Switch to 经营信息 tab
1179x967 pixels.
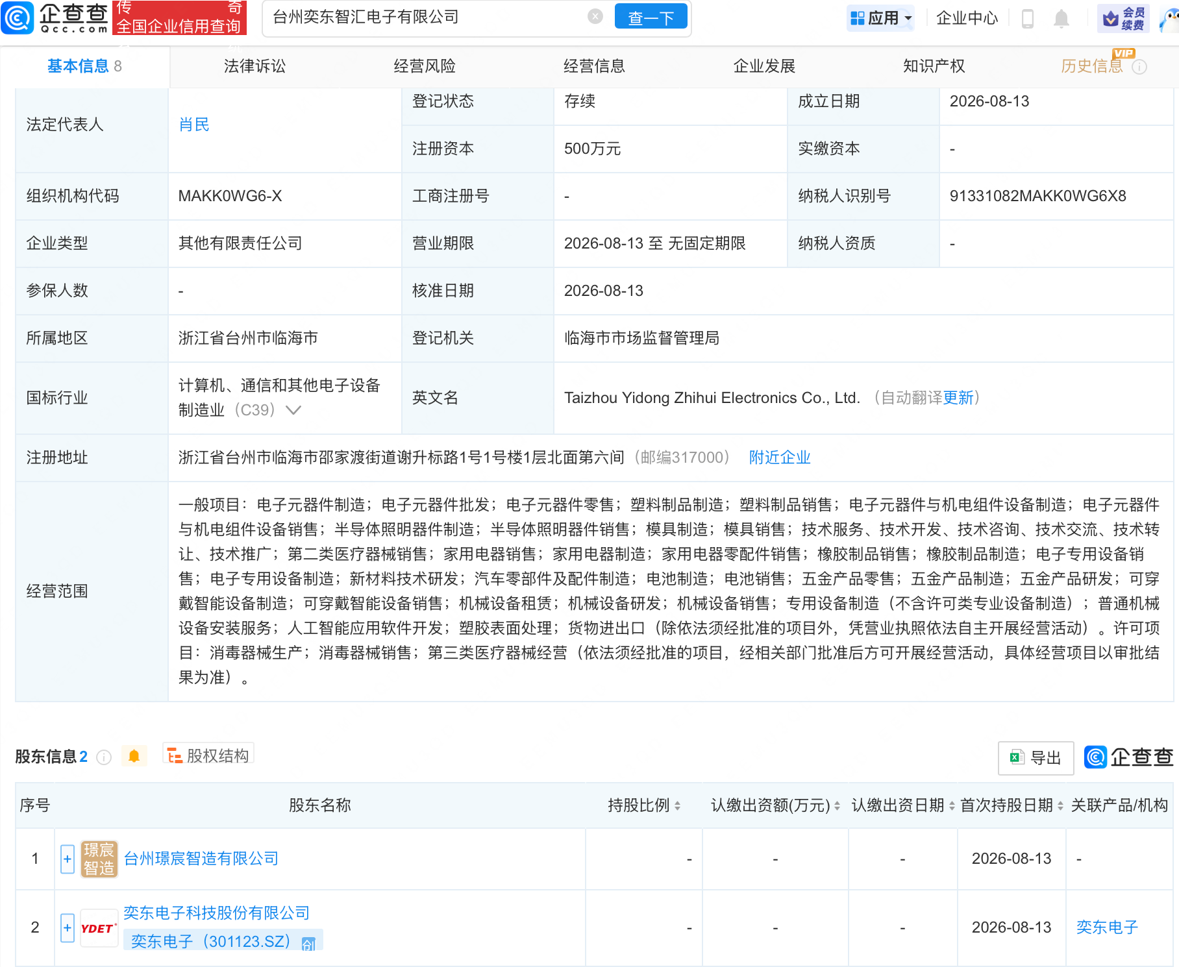[594, 66]
